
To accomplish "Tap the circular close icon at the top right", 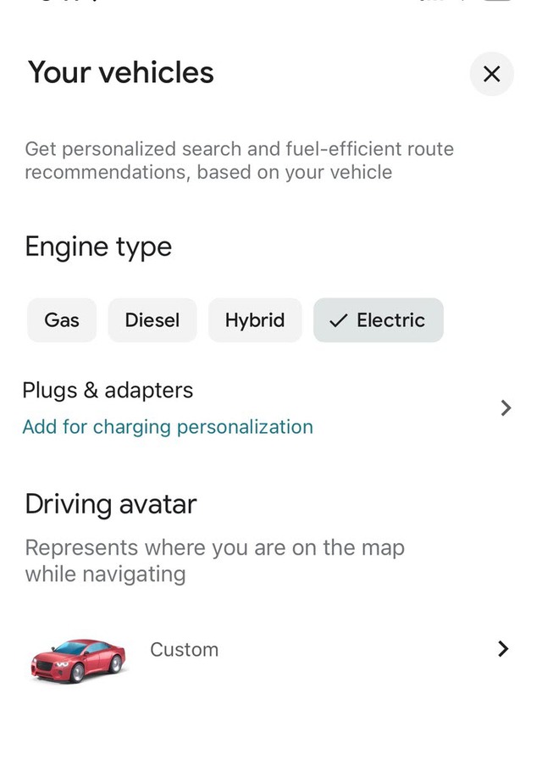I will coord(491,75).
